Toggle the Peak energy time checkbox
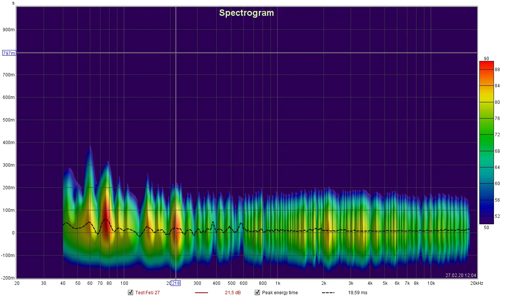 (257, 292)
